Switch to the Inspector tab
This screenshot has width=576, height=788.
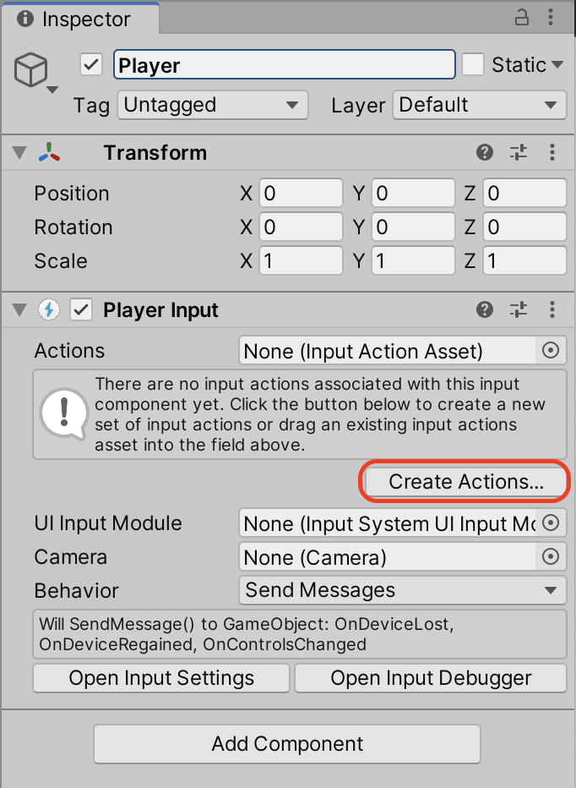[79, 17]
